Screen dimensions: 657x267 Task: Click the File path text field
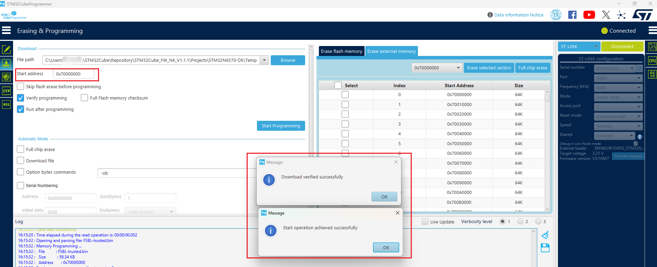[151, 60]
